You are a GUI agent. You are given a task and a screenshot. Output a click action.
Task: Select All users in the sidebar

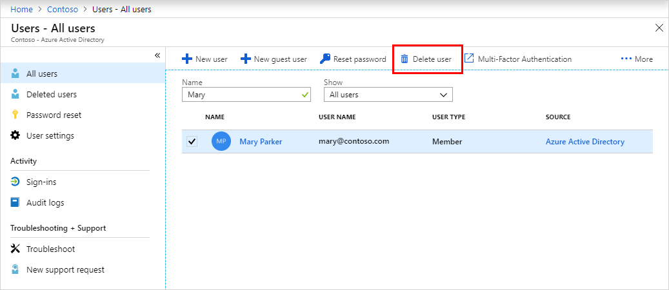click(83, 73)
